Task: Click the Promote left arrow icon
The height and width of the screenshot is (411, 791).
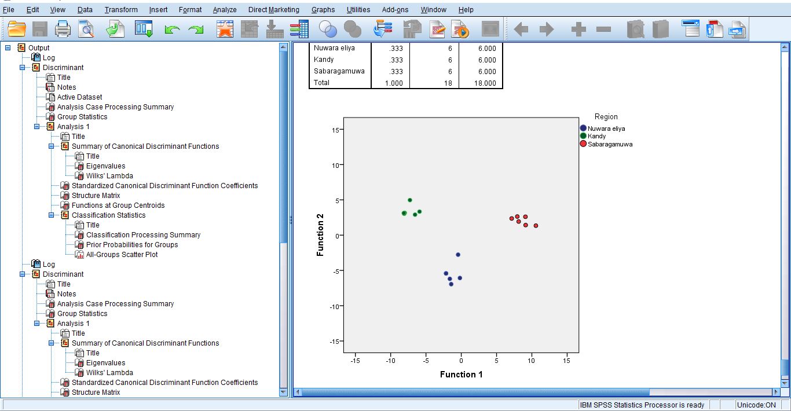Action: pyautogui.click(x=521, y=29)
